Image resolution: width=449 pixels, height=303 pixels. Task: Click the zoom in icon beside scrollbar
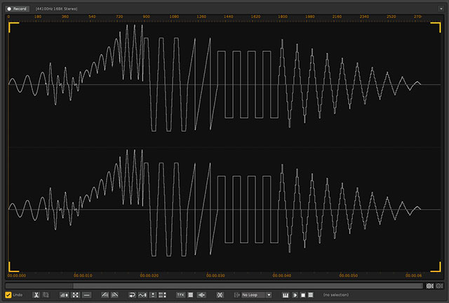click(x=429, y=286)
